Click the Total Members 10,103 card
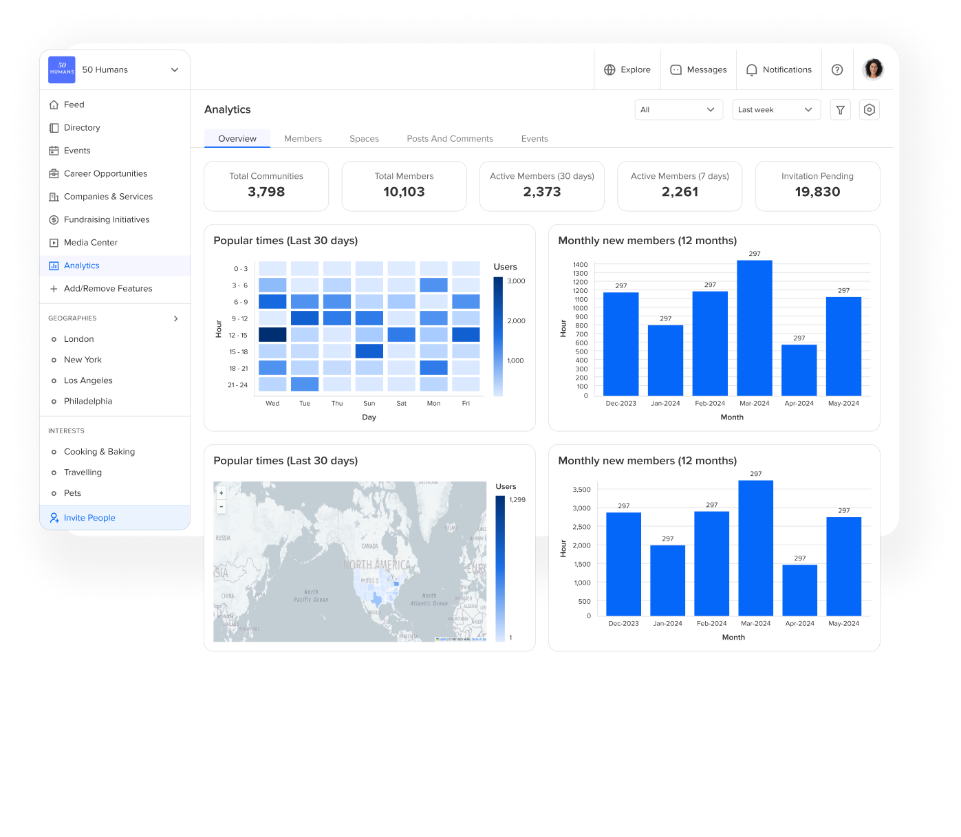961x837 pixels. tap(404, 186)
